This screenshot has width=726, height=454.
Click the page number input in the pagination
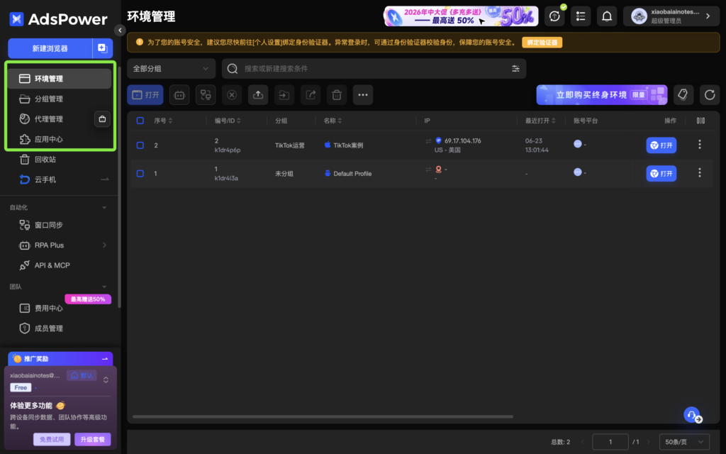pos(610,442)
